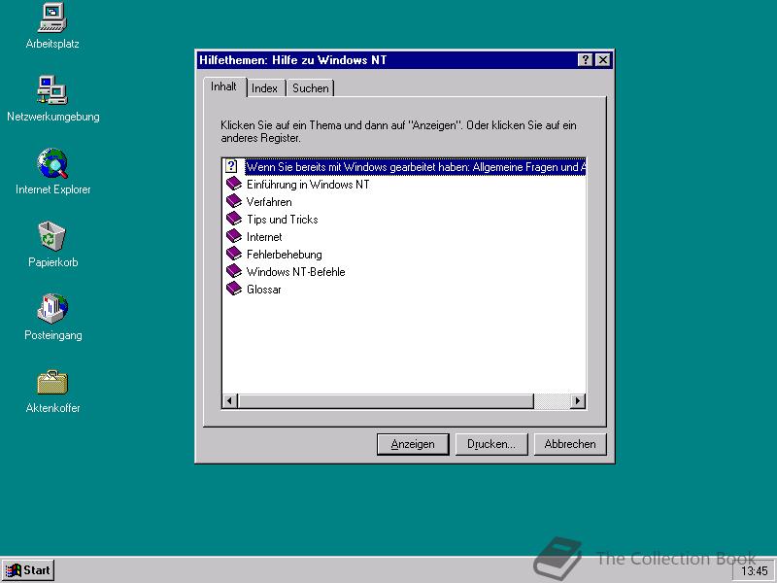This screenshot has width=777, height=583.
Task: Click the title bar help question button
Action: tap(586, 60)
